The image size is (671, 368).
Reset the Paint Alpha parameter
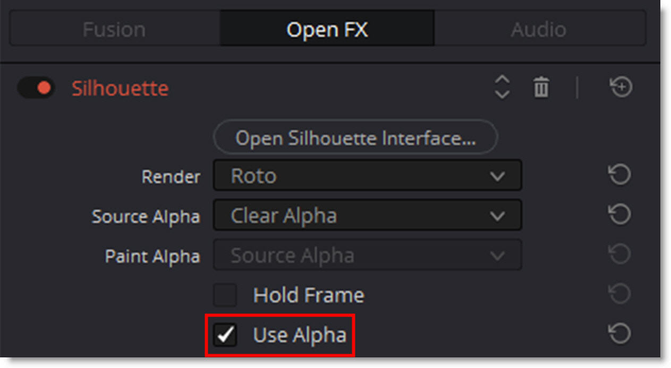(x=619, y=255)
